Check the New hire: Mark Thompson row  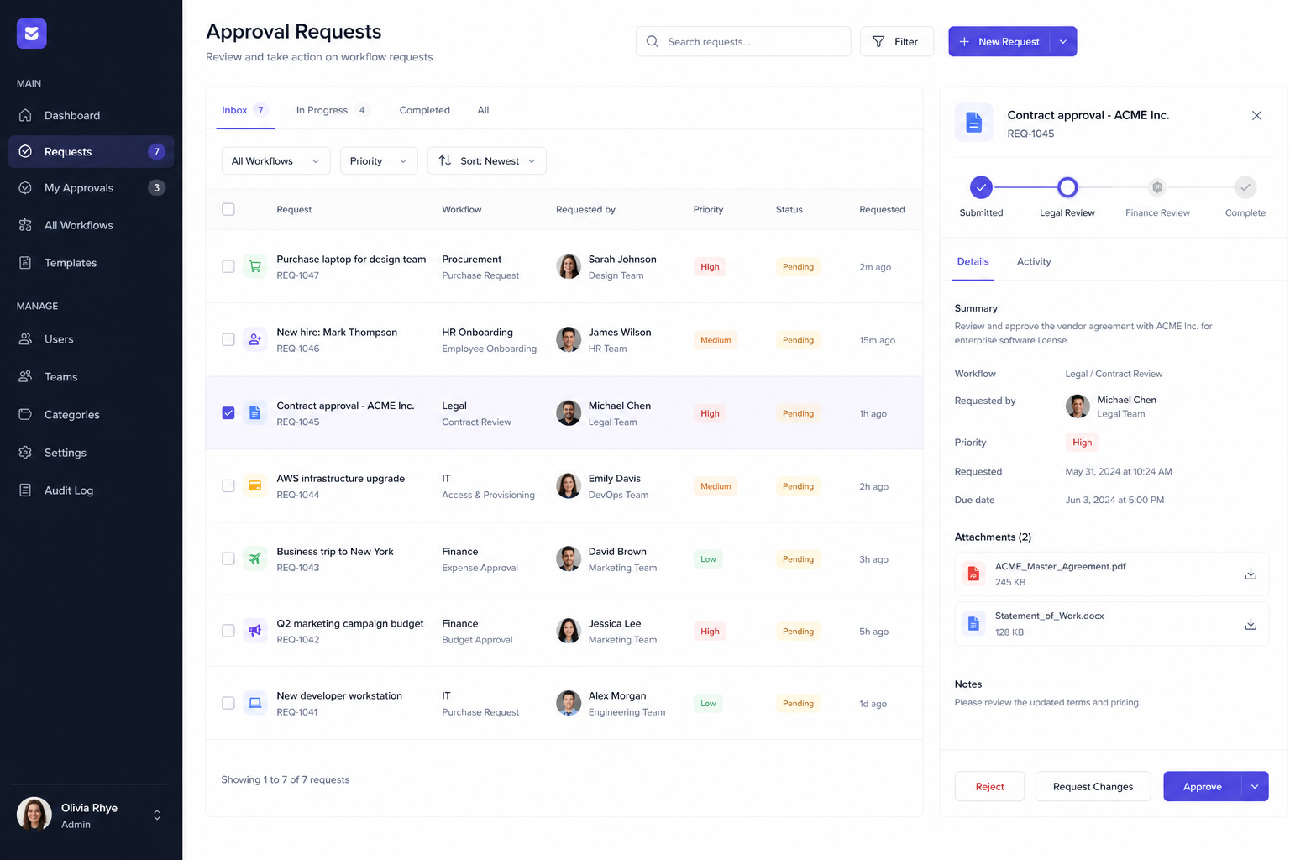tap(228, 340)
